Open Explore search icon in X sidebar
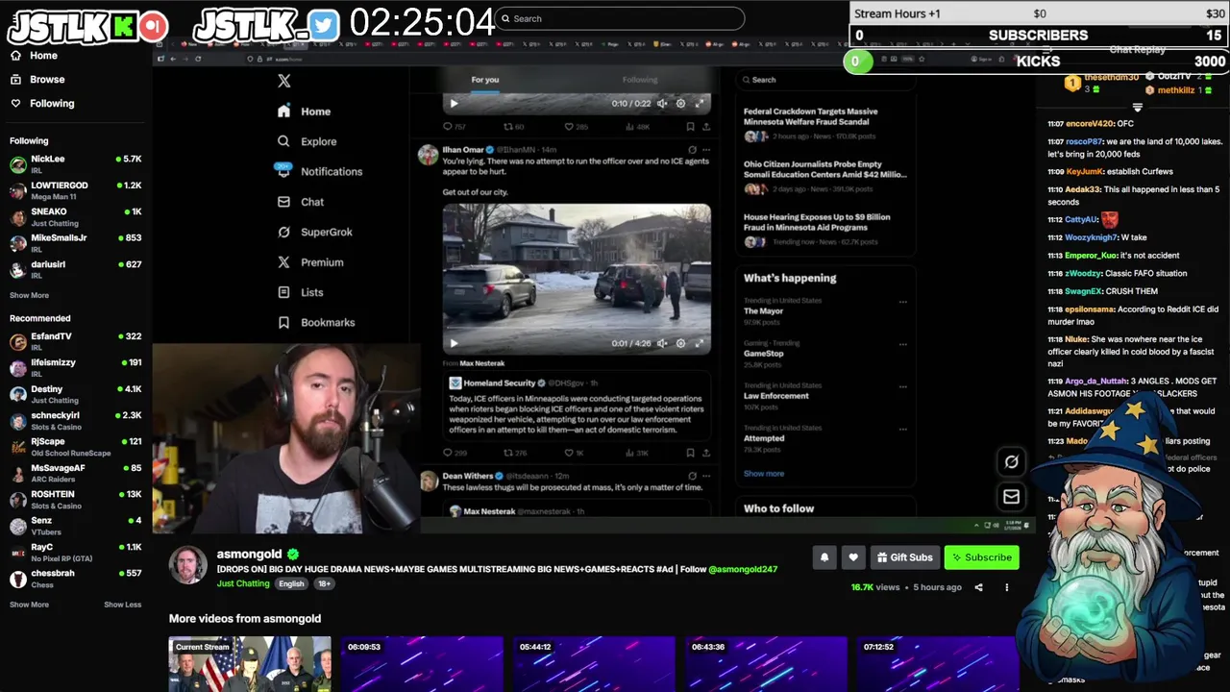Image resolution: width=1230 pixels, height=692 pixels. [283, 141]
